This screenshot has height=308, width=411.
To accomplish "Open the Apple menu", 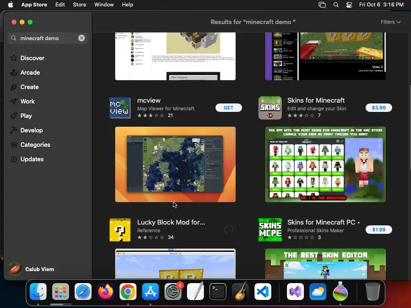I will click(10, 4).
